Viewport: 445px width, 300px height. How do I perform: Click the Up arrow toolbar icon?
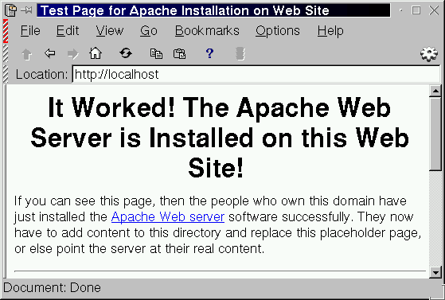pyautogui.click(x=27, y=54)
